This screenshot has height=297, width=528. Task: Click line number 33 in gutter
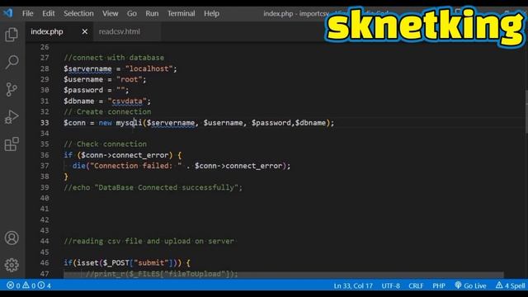point(45,123)
